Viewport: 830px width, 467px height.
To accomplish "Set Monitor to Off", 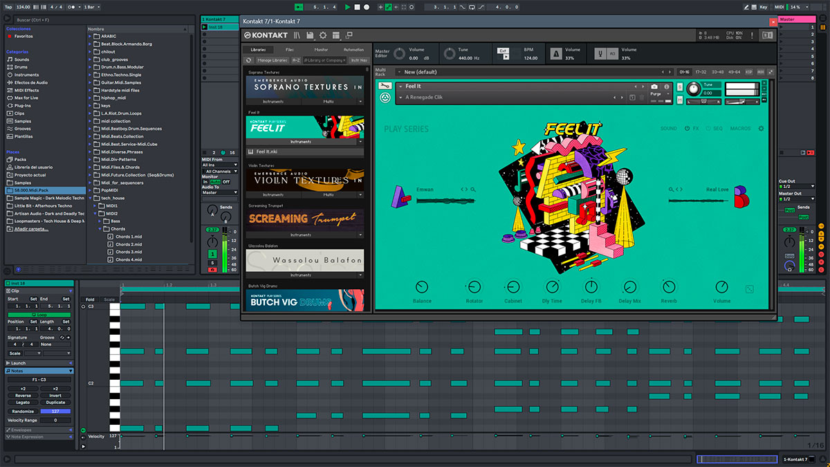I will click(x=225, y=181).
